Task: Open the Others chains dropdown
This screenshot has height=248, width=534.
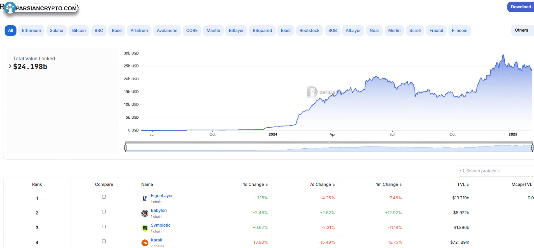Action: [x=522, y=30]
